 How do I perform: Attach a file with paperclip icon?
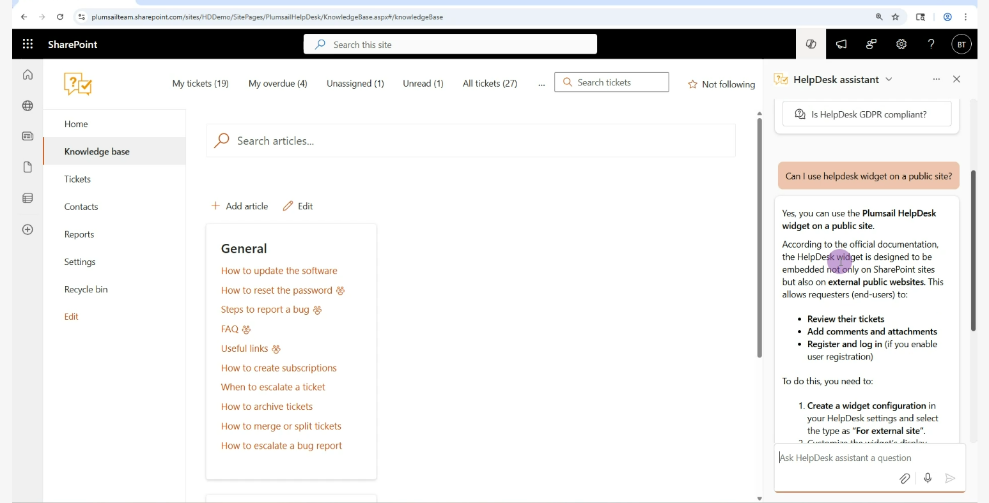[905, 478]
